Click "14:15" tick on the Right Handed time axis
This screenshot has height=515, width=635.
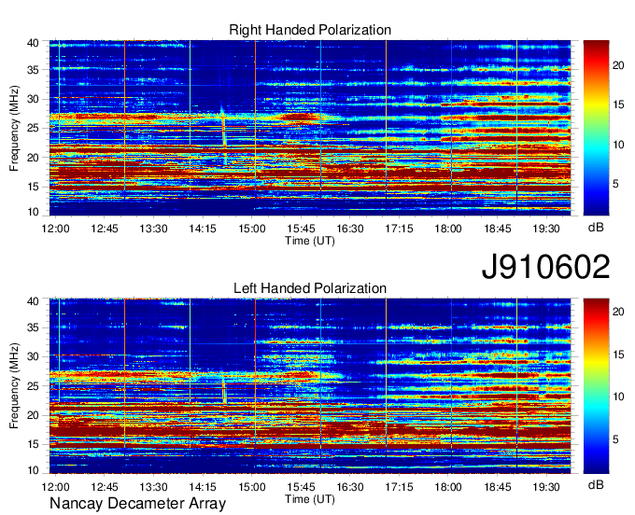point(203,229)
